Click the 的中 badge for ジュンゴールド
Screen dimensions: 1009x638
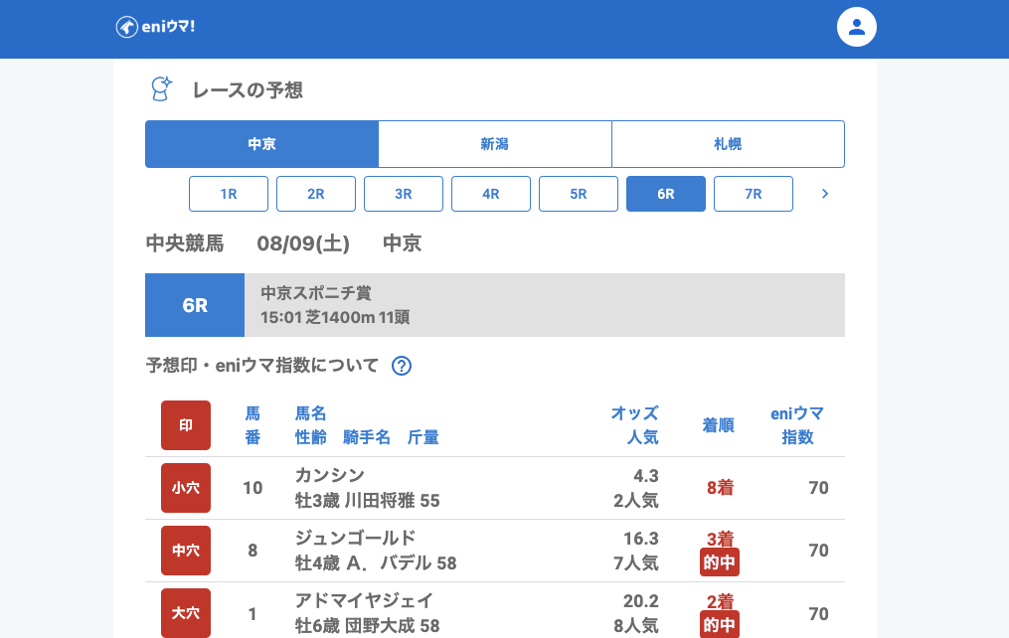pos(719,562)
